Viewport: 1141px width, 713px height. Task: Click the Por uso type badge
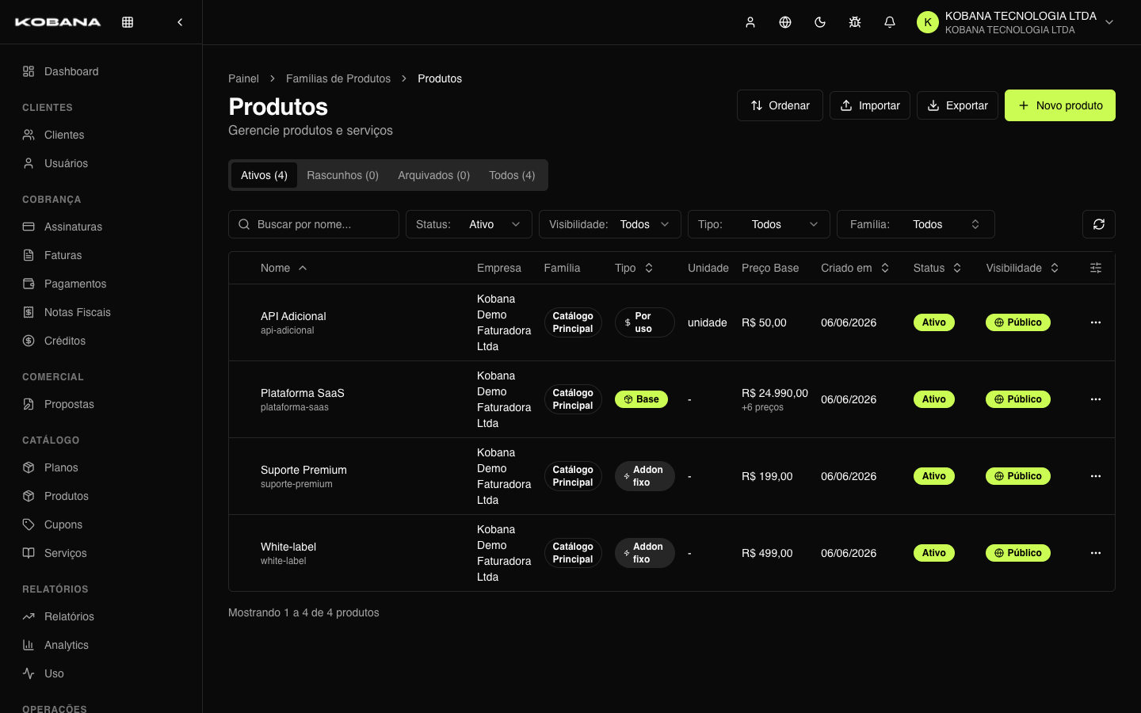click(x=644, y=322)
